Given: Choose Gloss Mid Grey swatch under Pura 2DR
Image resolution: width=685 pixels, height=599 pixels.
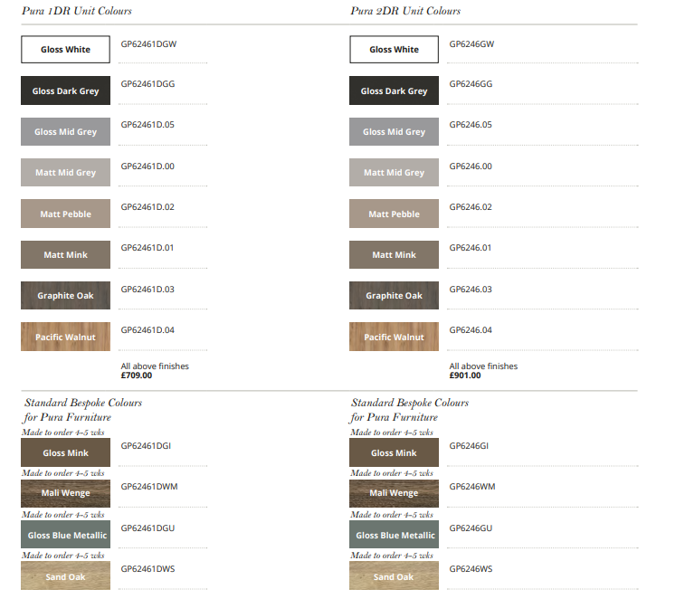Looking at the screenshot, I should pyautogui.click(x=394, y=132).
